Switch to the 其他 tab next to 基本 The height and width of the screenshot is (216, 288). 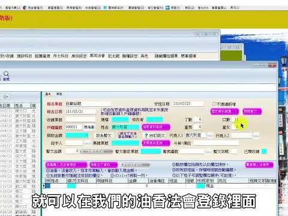(59, 94)
